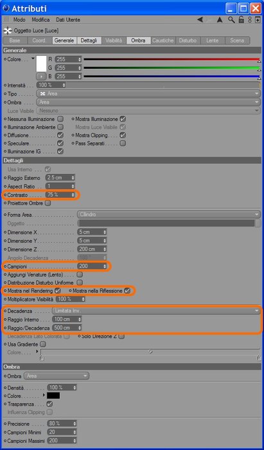Toggle the padlock lock-element icon
The width and height of the screenshot is (264, 450).
(242, 19)
